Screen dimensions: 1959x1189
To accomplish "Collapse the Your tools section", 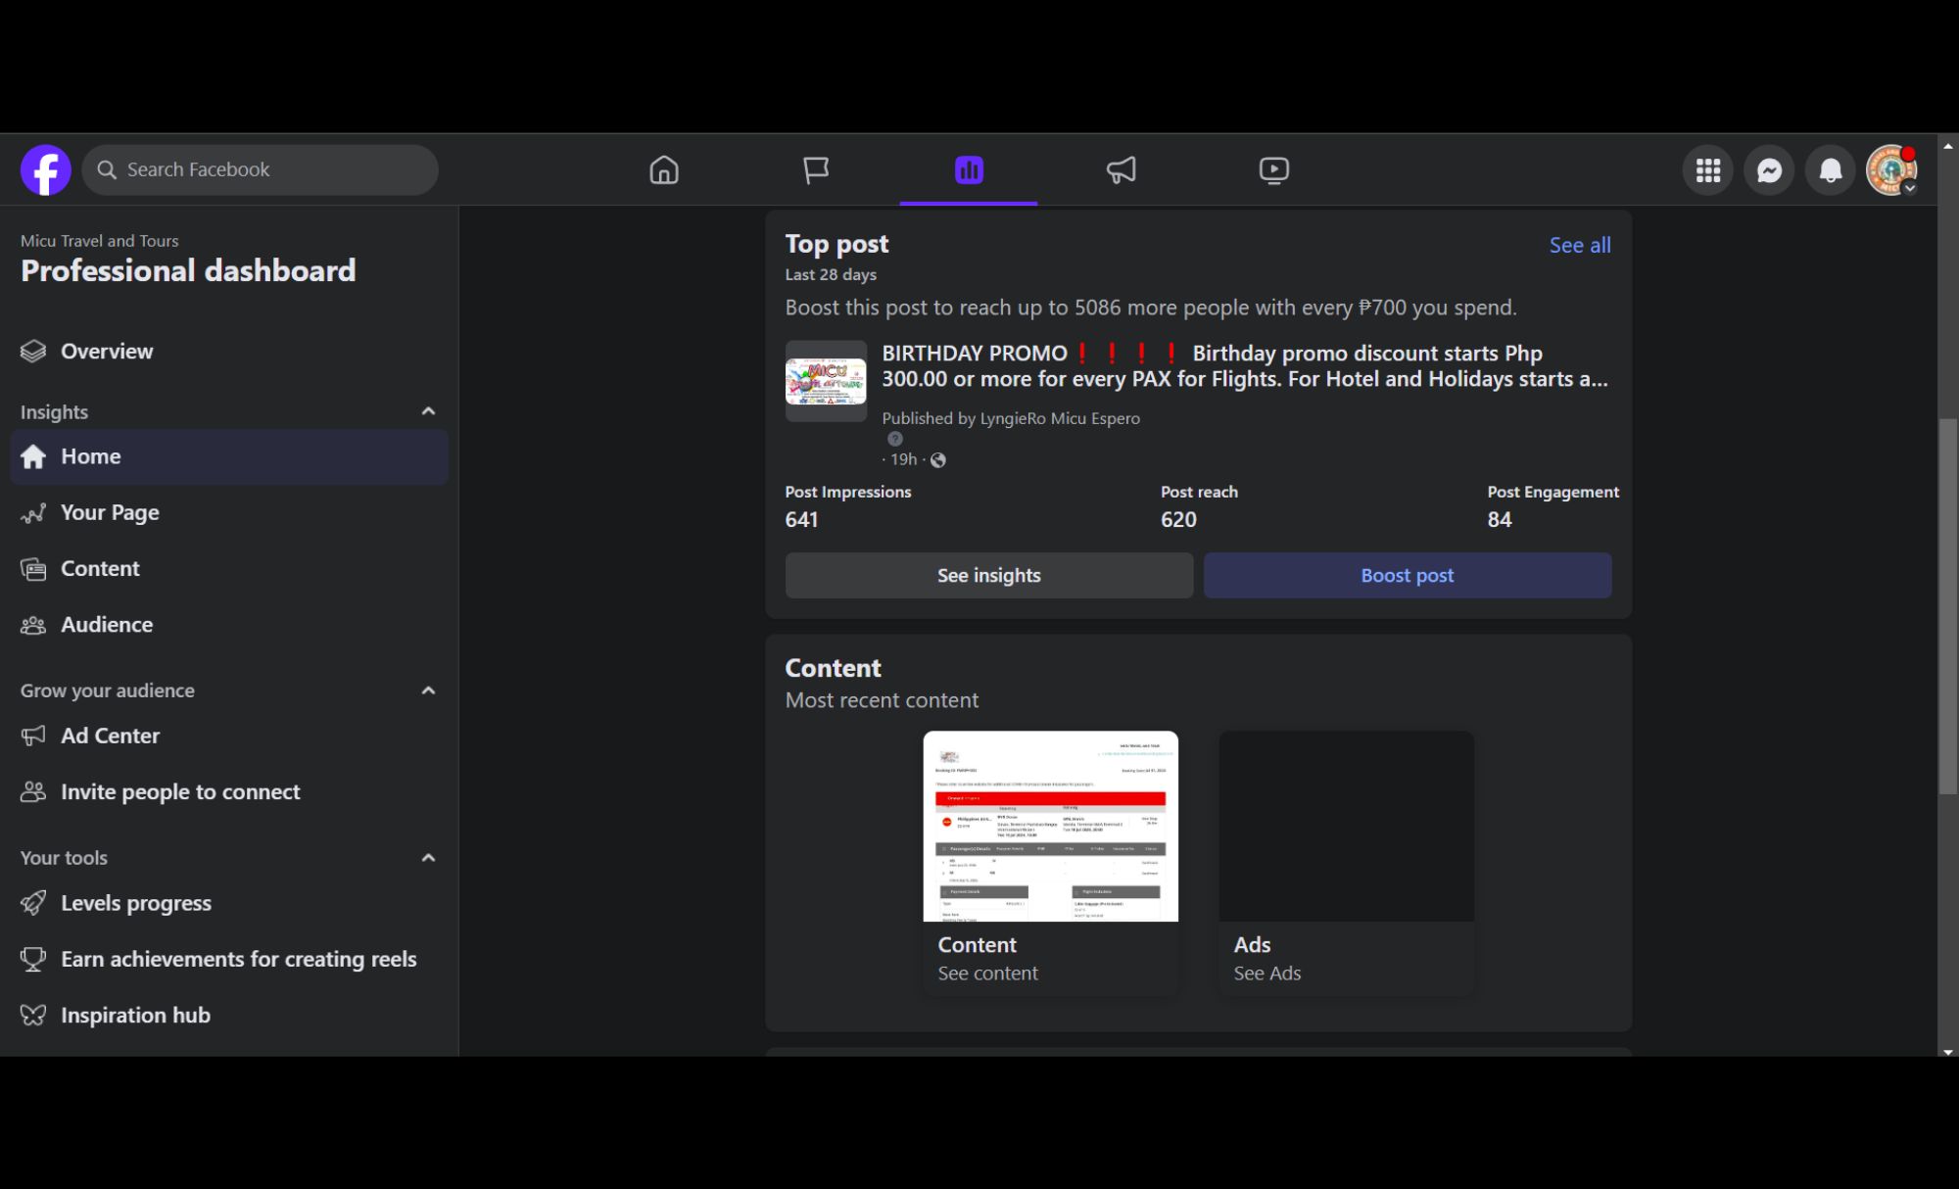I will point(428,858).
